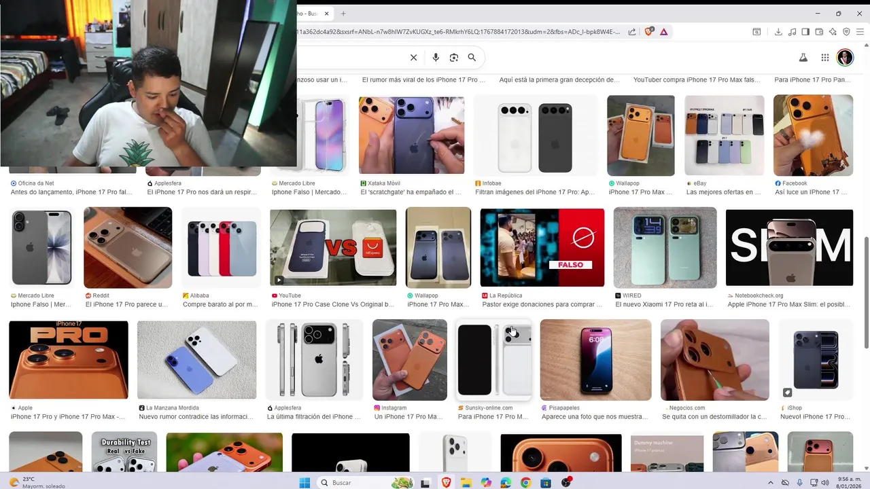The height and width of the screenshot is (489, 870).
Task: Open link 'Se quita con un destornillador la c...'
Action: (x=714, y=416)
